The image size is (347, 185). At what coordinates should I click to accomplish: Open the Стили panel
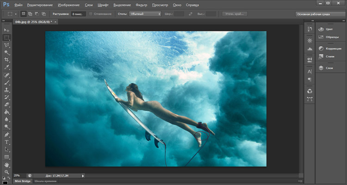326,56
